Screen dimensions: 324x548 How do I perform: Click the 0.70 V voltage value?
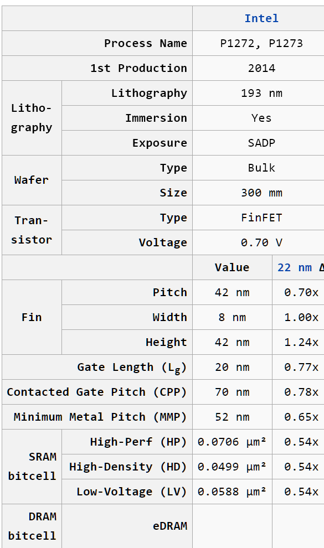[261, 242]
